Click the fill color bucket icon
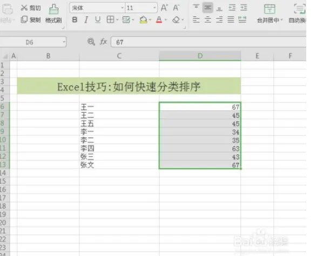 click(143, 20)
